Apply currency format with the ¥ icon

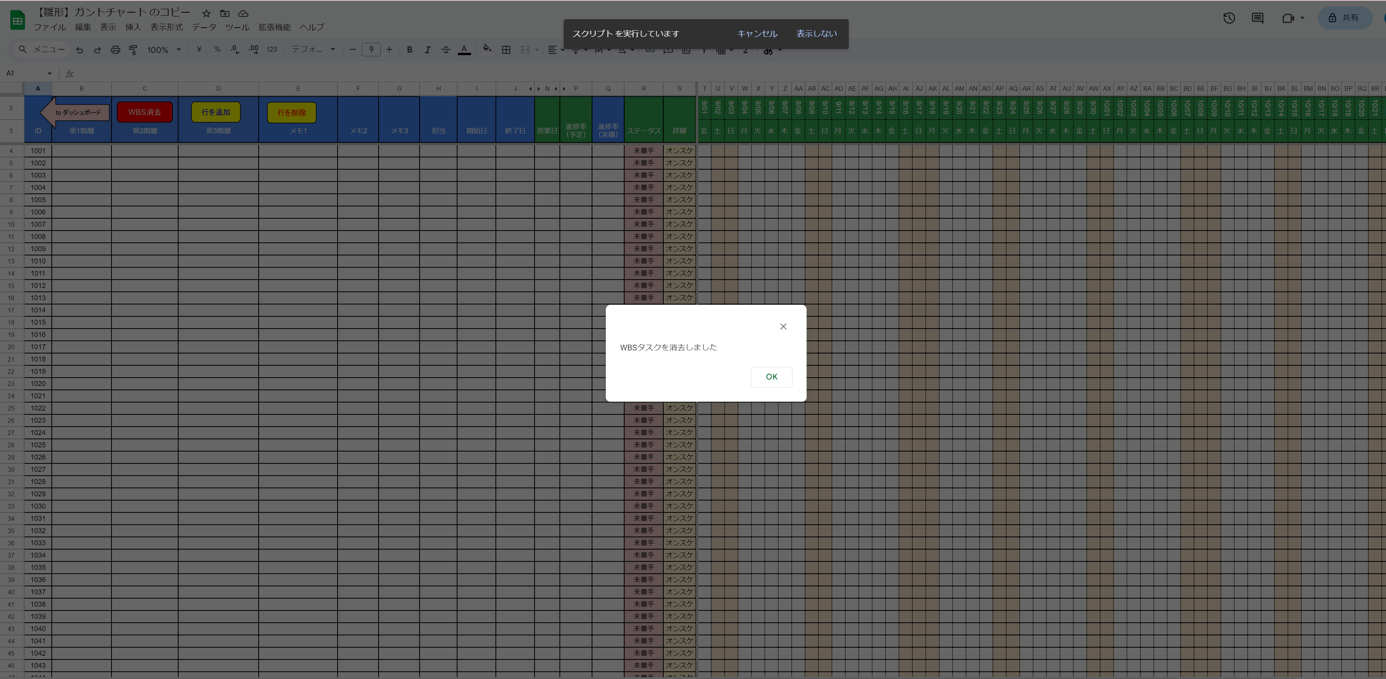(x=199, y=49)
